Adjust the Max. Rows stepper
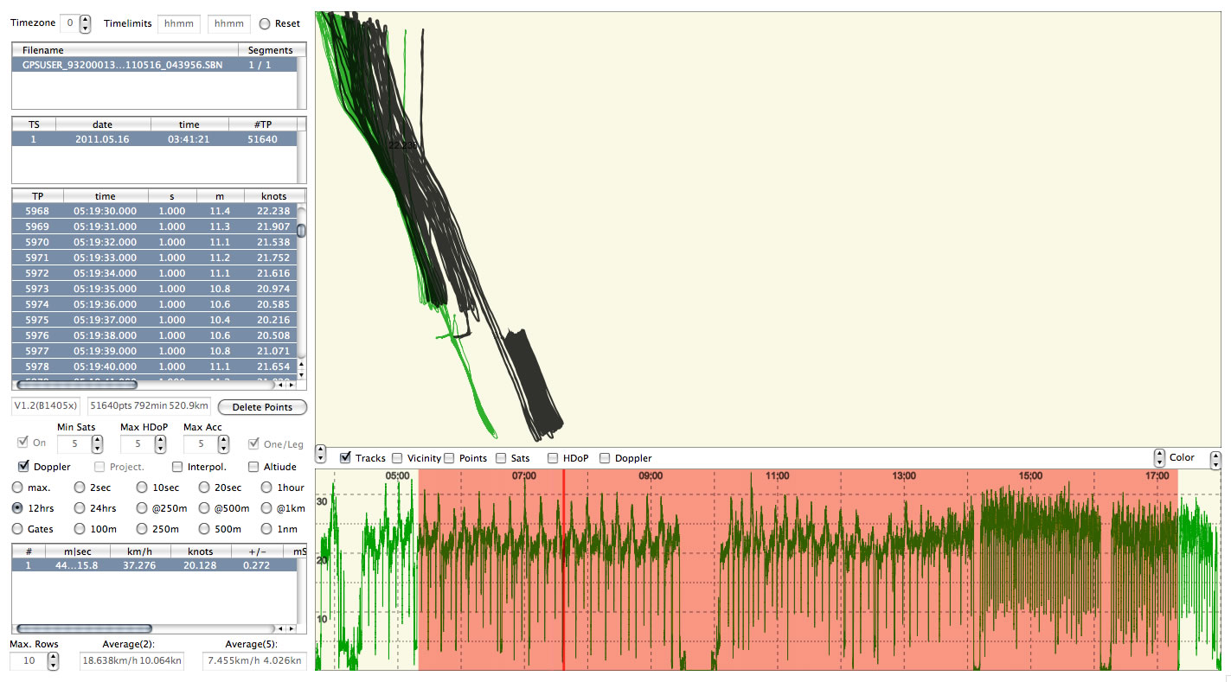 click(x=54, y=660)
